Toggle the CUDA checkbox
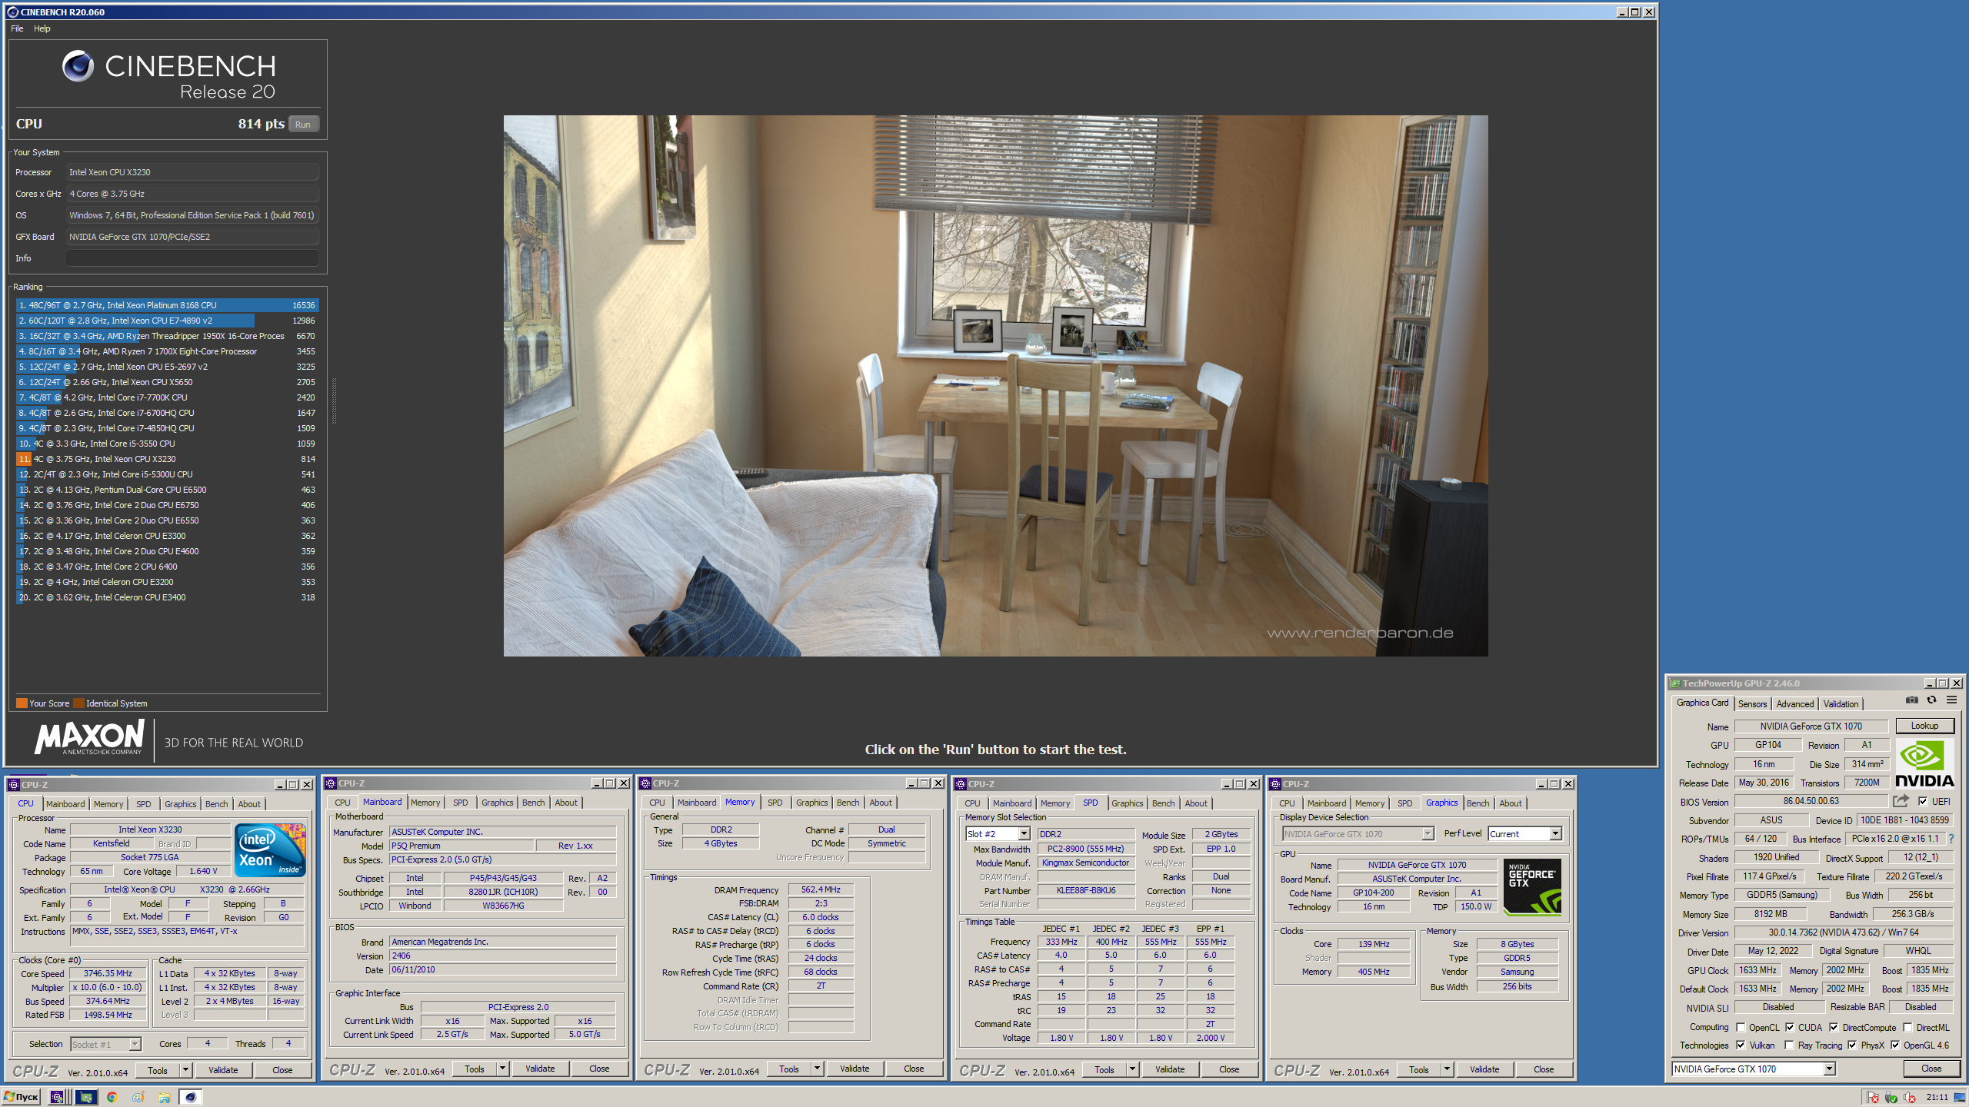 coord(1790,1027)
